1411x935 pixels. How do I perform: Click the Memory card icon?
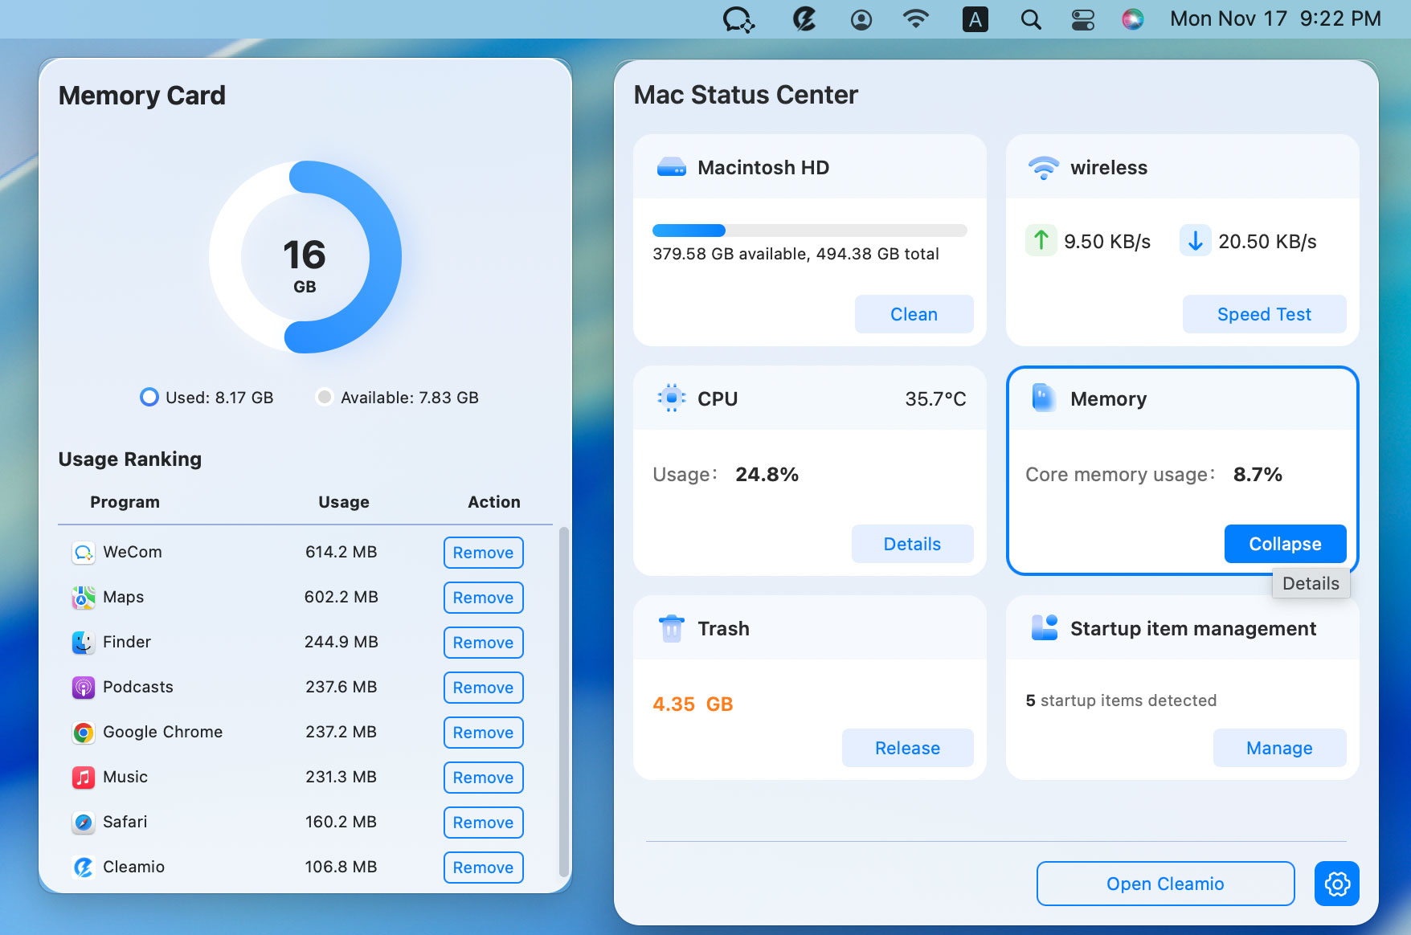tap(1045, 398)
